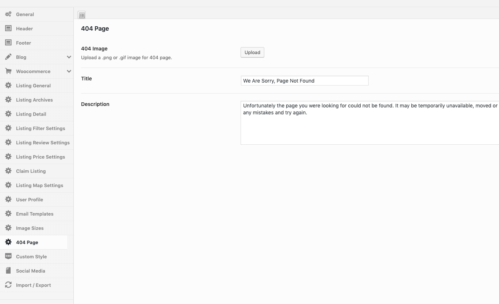Open the User Profile settings

(30, 199)
